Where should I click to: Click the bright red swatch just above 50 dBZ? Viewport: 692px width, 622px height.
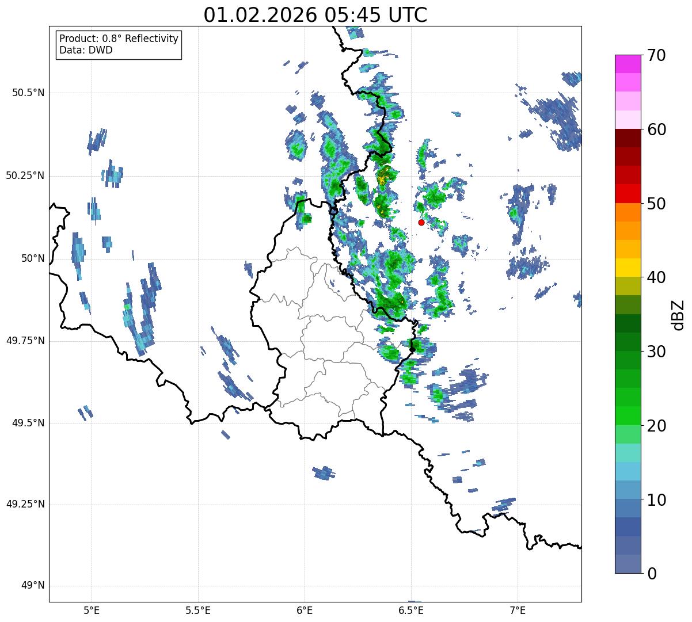(628, 193)
